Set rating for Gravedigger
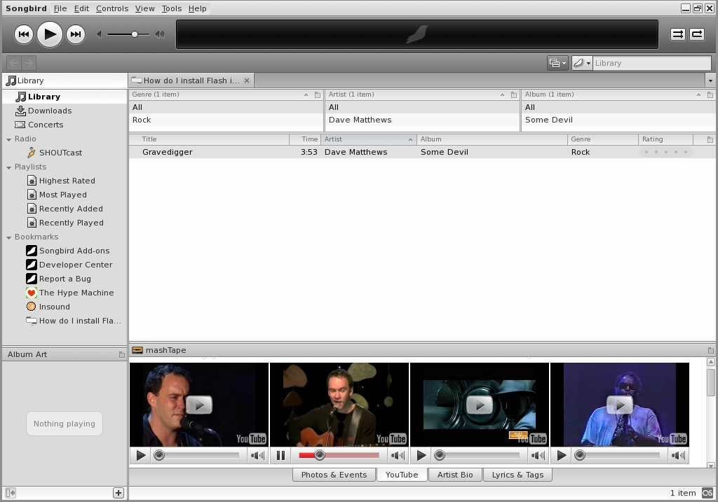 [666, 152]
